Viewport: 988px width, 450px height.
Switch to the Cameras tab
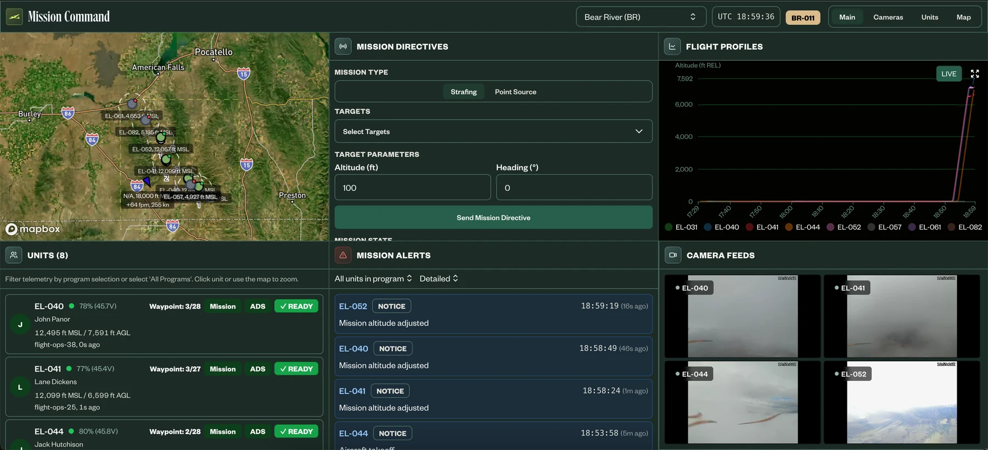click(888, 17)
